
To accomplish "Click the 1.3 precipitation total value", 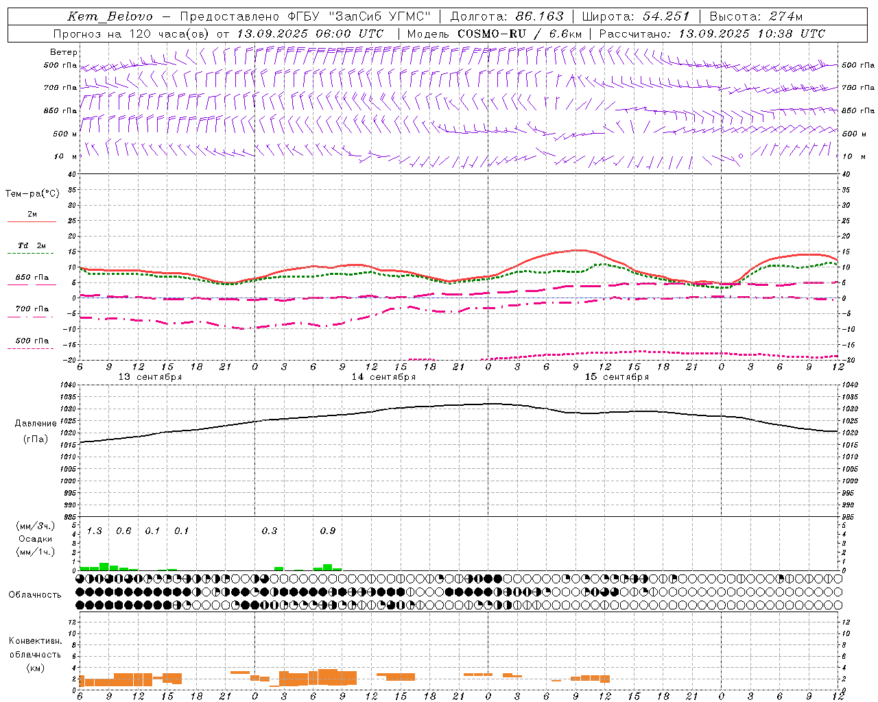I will (x=94, y=531).
